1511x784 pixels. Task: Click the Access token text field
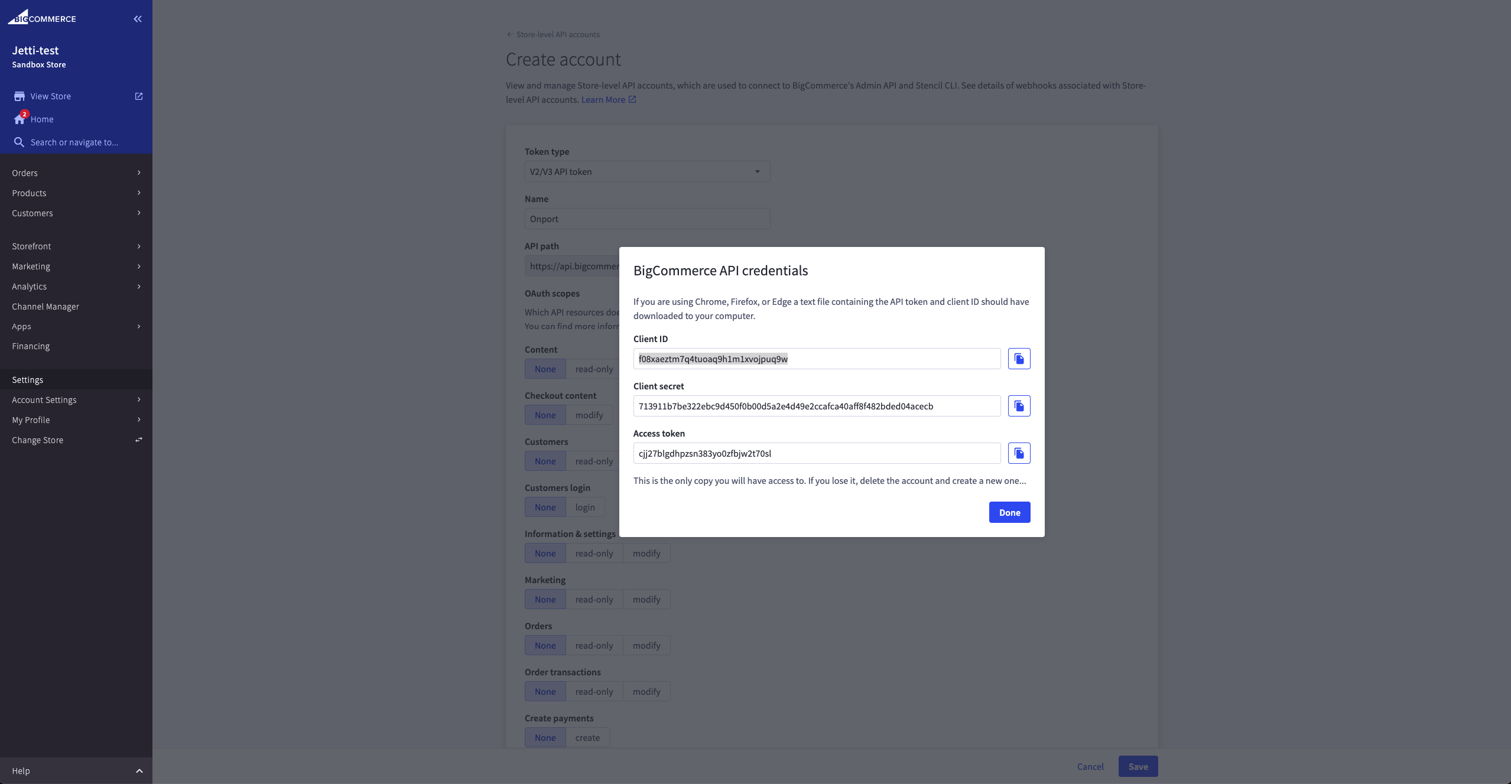(x=817, y=453)
